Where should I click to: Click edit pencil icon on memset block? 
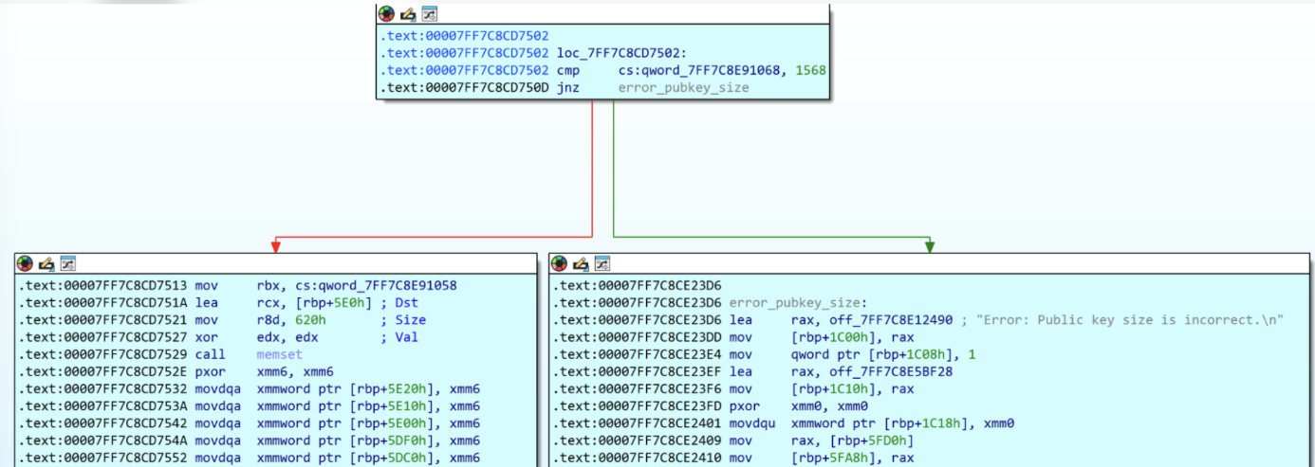click(x=46, y=263)
